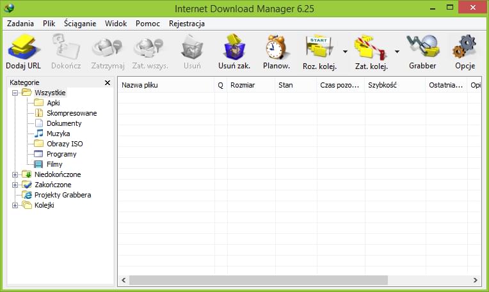Open the Ściąganie menu
The width and height of the screenshot is (489, 292).
[80, 24]
